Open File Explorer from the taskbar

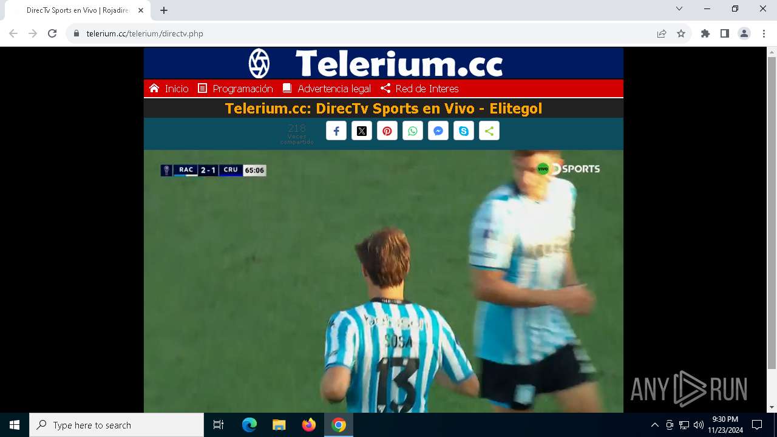click(279, 425)
